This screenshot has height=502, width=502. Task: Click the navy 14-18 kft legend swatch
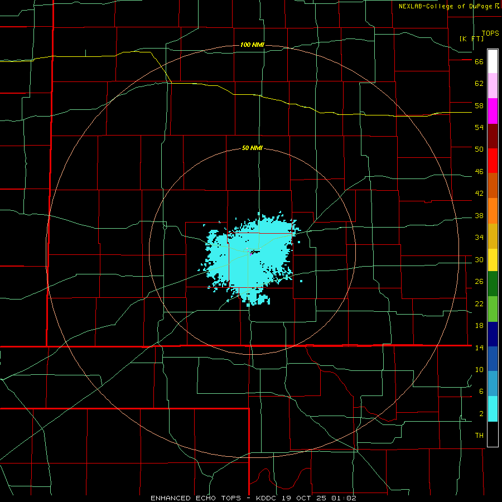pyautogui.click(x=493, y=334)
